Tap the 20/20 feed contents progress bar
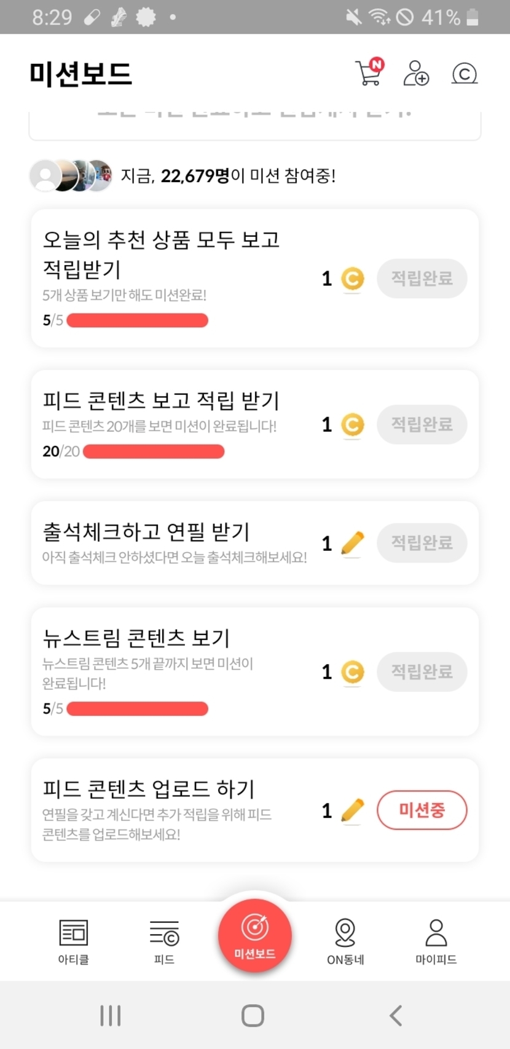 (x=154, y=452)
